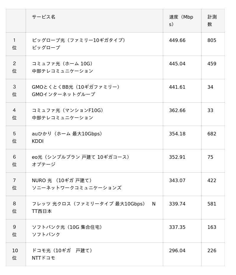This screenshot has width=236, height=275.
Task: Select the 354.18 speed value cell
Action: click(x=182, y=137)
